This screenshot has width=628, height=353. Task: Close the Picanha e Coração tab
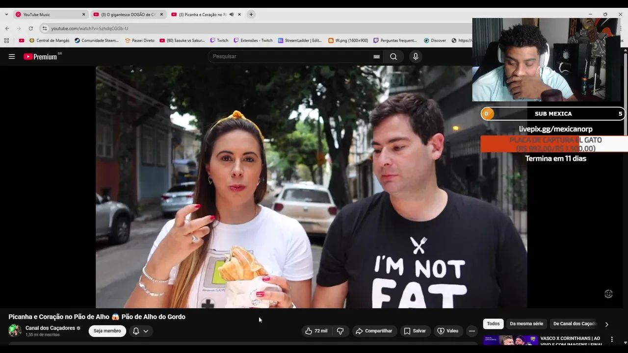point(239,15)
